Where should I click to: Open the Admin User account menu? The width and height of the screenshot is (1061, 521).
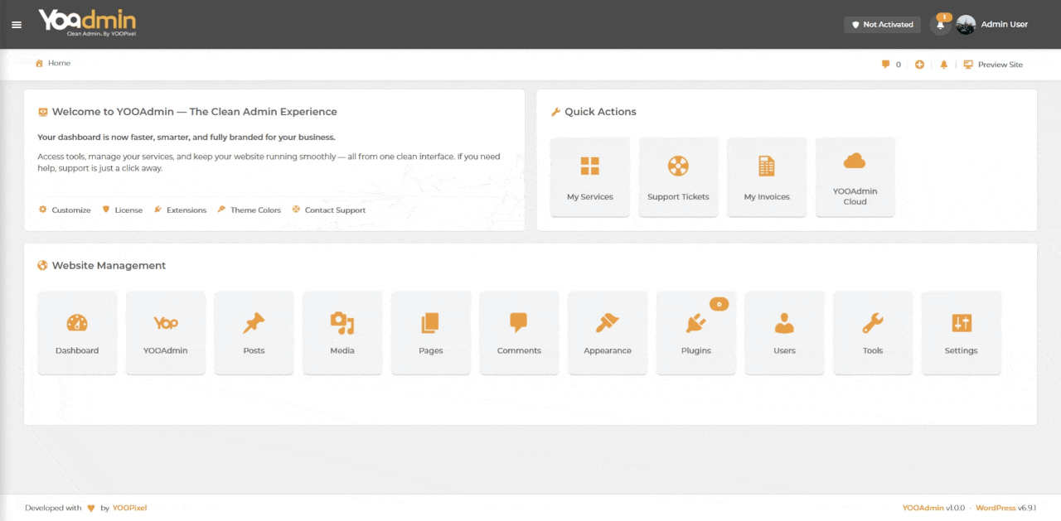coord(1004,25)
